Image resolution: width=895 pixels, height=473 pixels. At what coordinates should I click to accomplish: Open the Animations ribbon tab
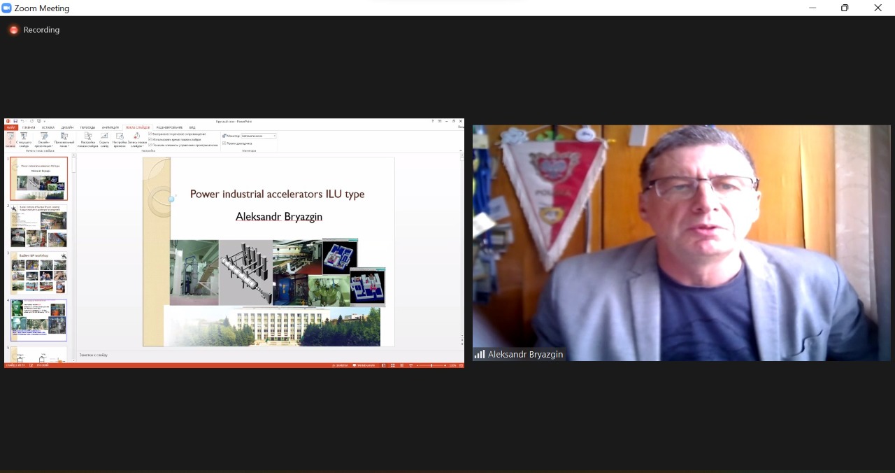coord(110,127)
